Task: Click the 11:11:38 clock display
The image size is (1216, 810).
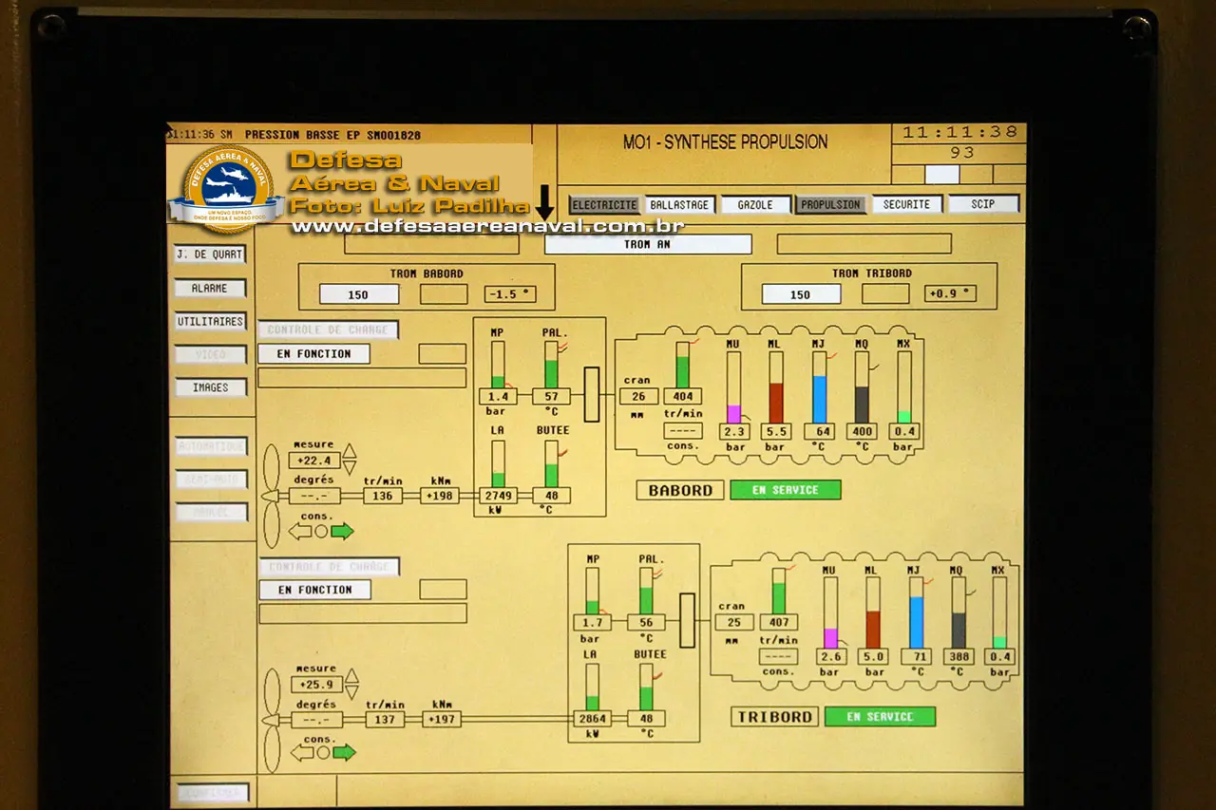Action: [959, 133]
